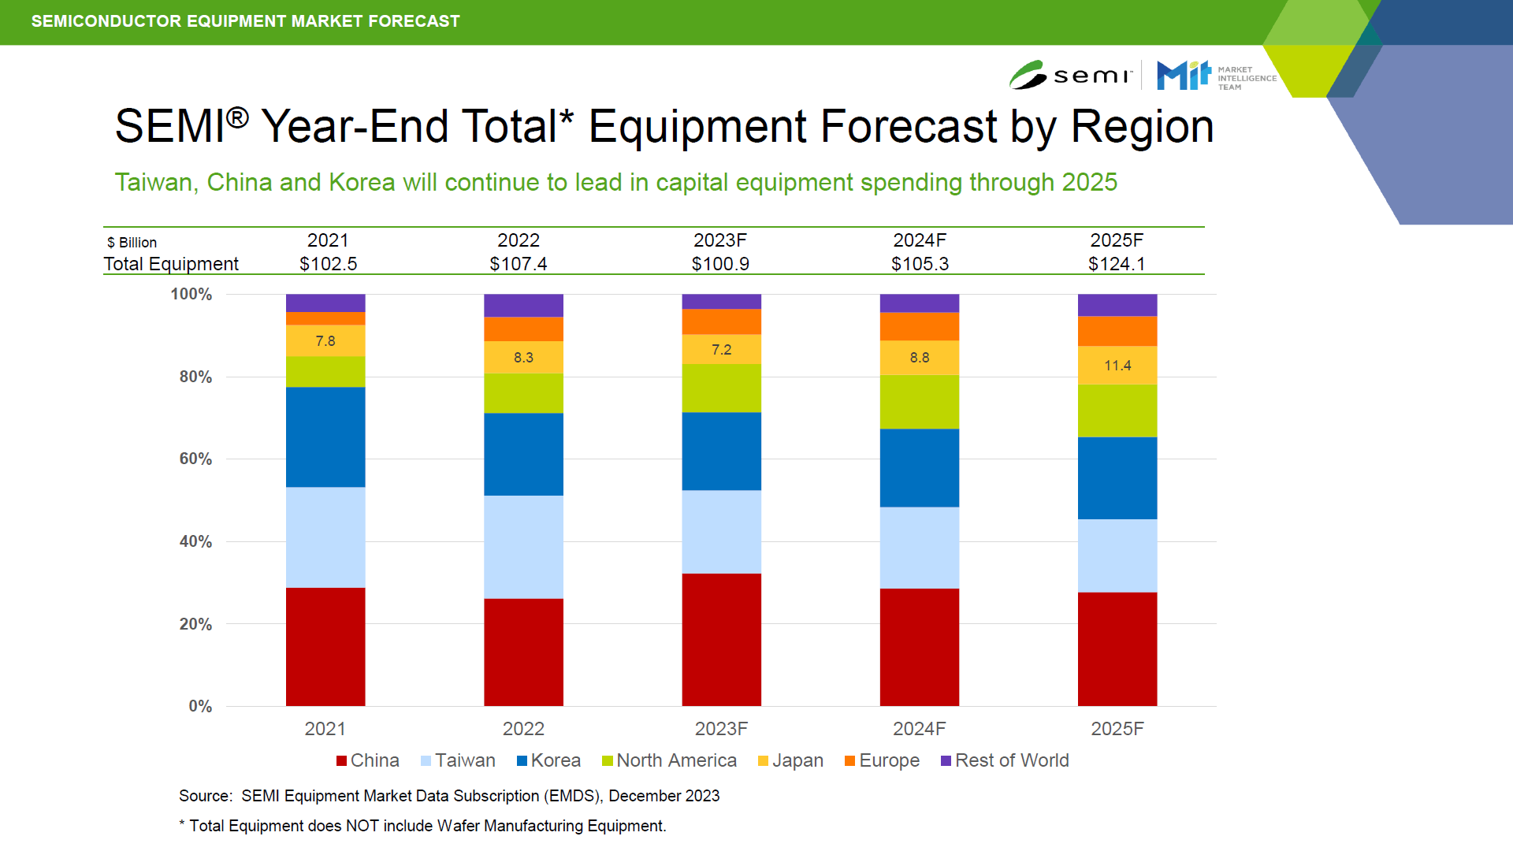The image size is (1513, 851).
Task: Click the 2022 x-axis label under chart
Action: point(524,729)
